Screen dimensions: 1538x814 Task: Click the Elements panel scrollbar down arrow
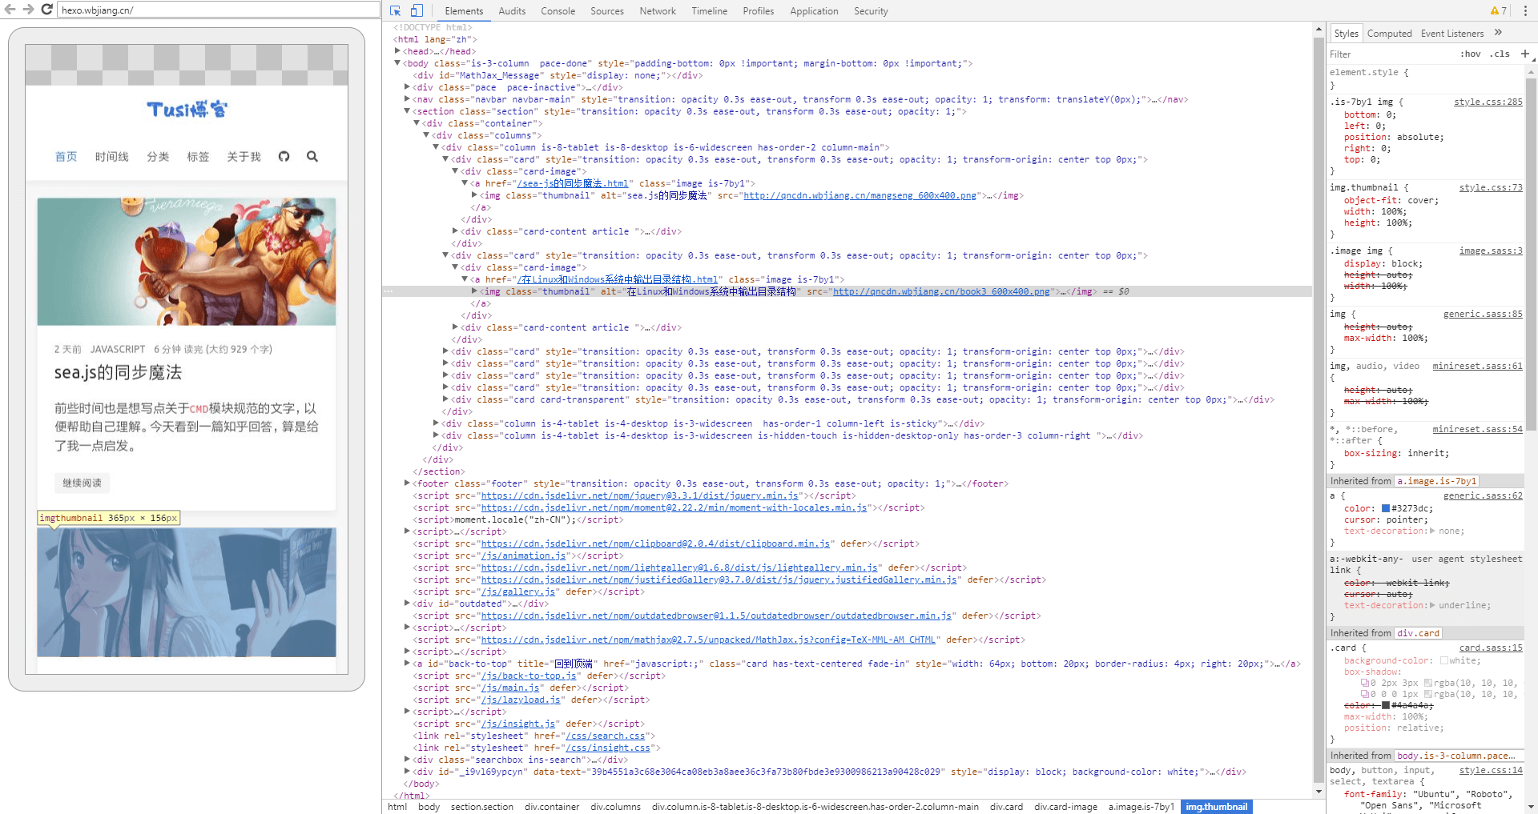point(1319,792)
